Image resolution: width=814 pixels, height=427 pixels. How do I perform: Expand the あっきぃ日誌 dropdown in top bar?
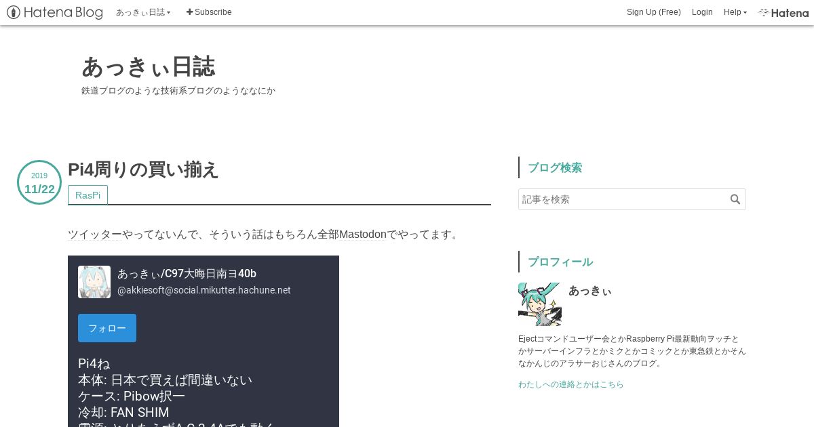point(143,12)
